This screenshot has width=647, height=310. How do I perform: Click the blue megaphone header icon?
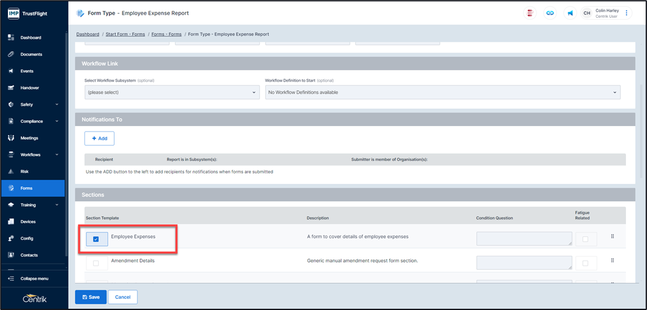point(570,13)
